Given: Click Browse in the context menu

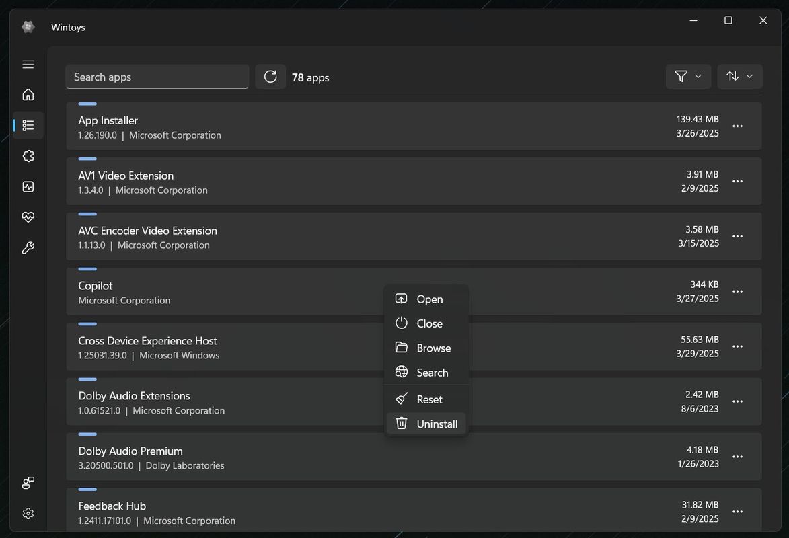Looking at the screenshot, I should pyautogui.click(x=426, y=348).
